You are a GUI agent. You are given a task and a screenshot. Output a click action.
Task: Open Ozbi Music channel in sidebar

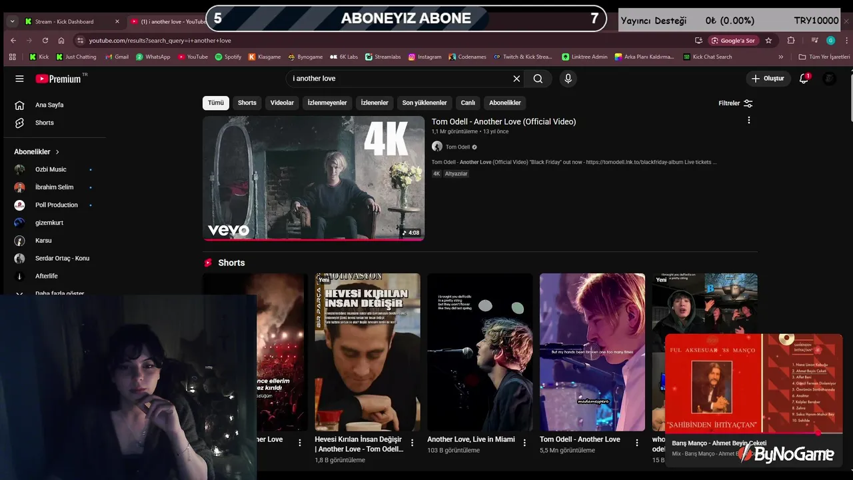51,169
